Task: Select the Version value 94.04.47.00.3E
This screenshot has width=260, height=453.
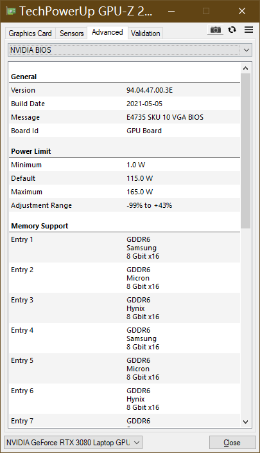Action: (x=150, y=90)
